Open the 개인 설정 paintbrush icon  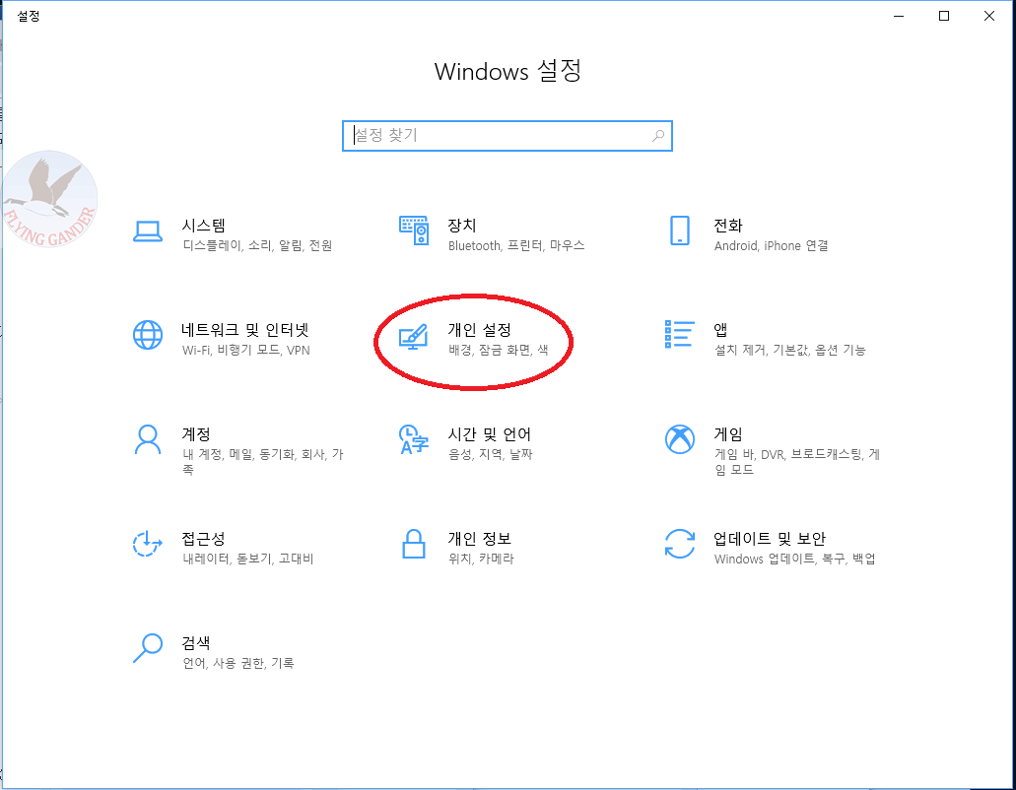click(414, 336)
